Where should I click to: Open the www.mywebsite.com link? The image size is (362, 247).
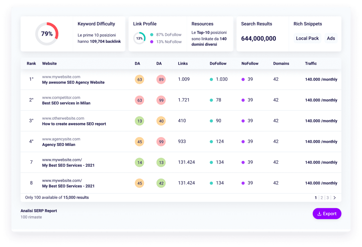61,77
